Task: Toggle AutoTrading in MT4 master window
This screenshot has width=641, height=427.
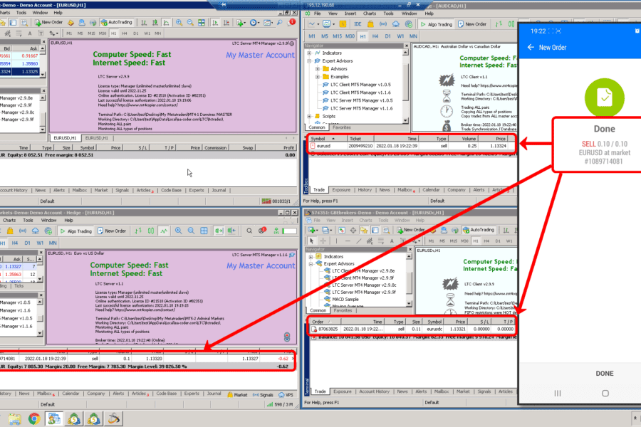Action: pyautogui.click(x=117, y=23)
